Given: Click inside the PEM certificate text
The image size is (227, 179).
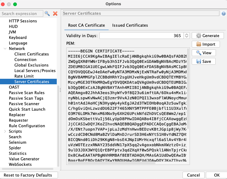Looking at the screenshot, I should click(127, 106).
